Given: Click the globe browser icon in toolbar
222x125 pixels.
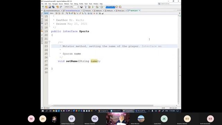Looking at the screenshot, I should click(82, 7).
